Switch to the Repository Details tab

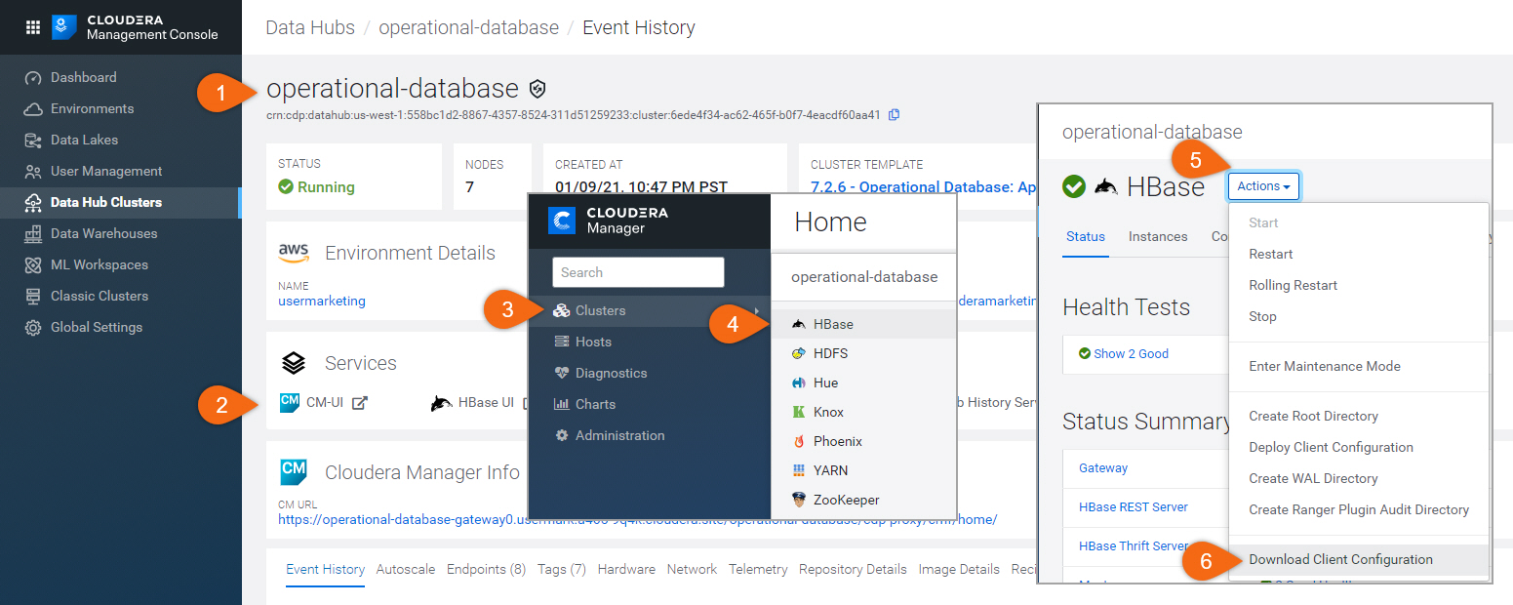[853, 569]
